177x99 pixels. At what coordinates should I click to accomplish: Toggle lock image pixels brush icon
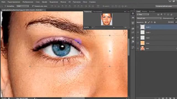pos(149,22)
